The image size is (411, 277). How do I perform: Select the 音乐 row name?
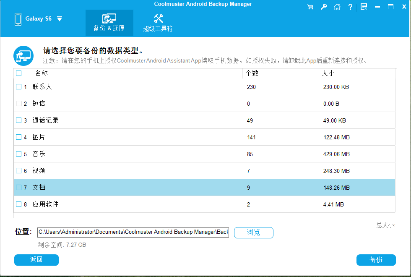point(39,154)
